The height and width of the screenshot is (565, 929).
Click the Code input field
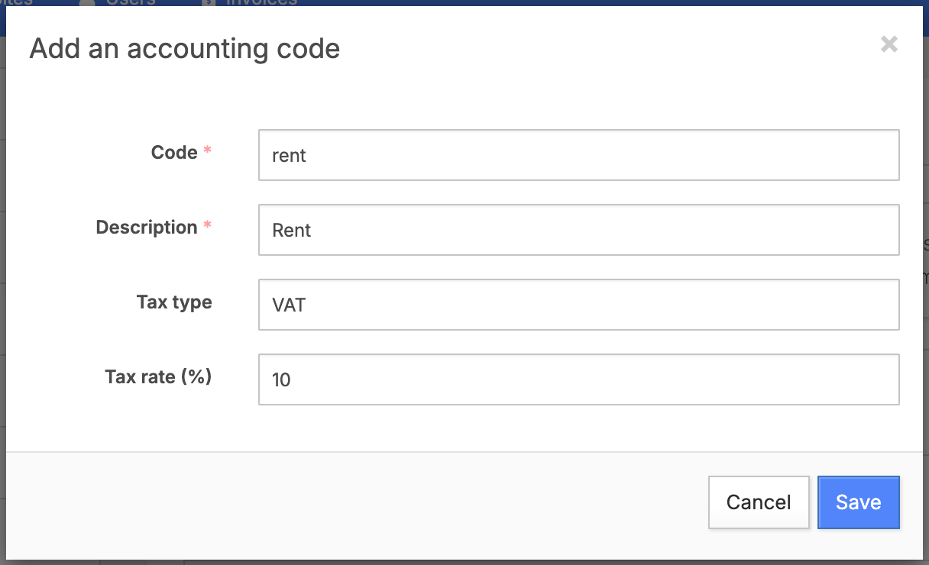[578, 155]
